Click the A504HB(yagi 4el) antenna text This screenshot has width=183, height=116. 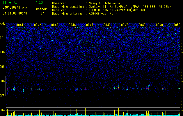[103, 14]
